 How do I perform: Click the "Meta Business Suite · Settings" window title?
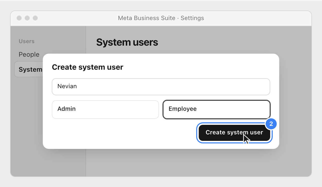(161, 18)
